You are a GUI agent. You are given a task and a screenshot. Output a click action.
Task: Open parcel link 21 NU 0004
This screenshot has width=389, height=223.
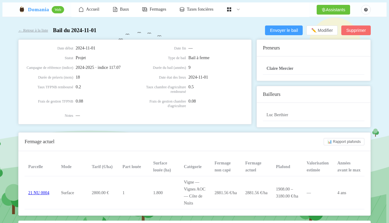coord(39,193)
